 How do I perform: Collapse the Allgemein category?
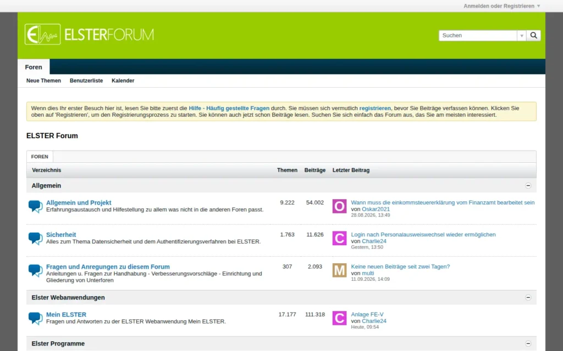point(528,185)
